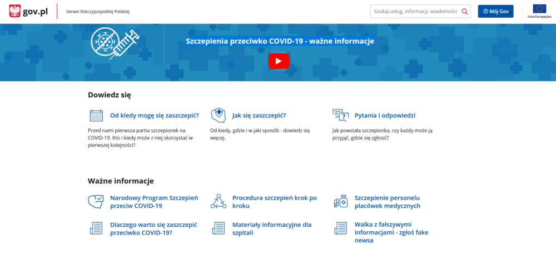Open 'Pytania i odpowiedzi' link
Viewport: 556px width, 259px height.
pos(385,116)
